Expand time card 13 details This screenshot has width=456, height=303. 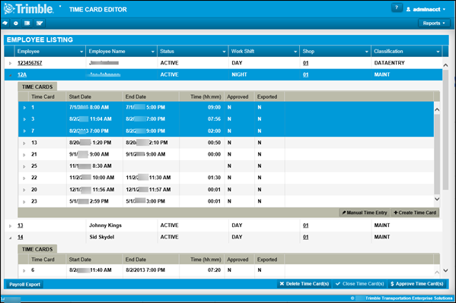point(24,143)
